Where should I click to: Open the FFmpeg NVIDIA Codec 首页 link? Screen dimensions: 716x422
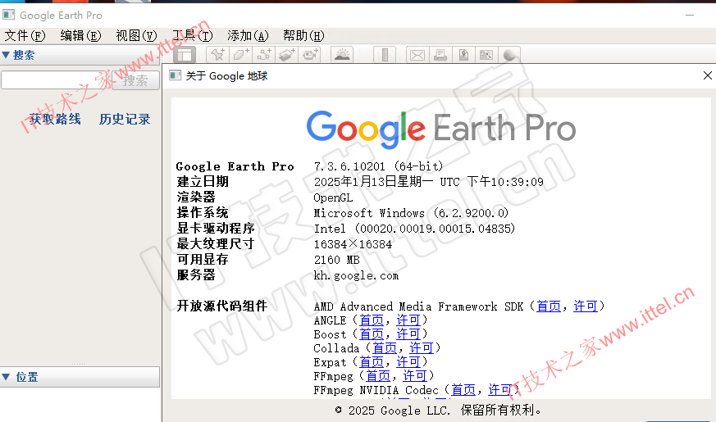[463, 390]
